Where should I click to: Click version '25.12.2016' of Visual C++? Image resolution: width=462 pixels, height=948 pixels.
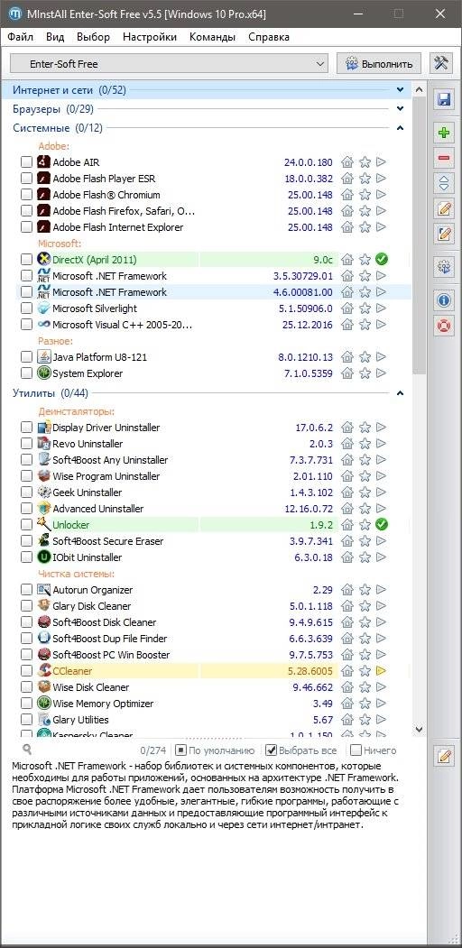tap(307, 325)
